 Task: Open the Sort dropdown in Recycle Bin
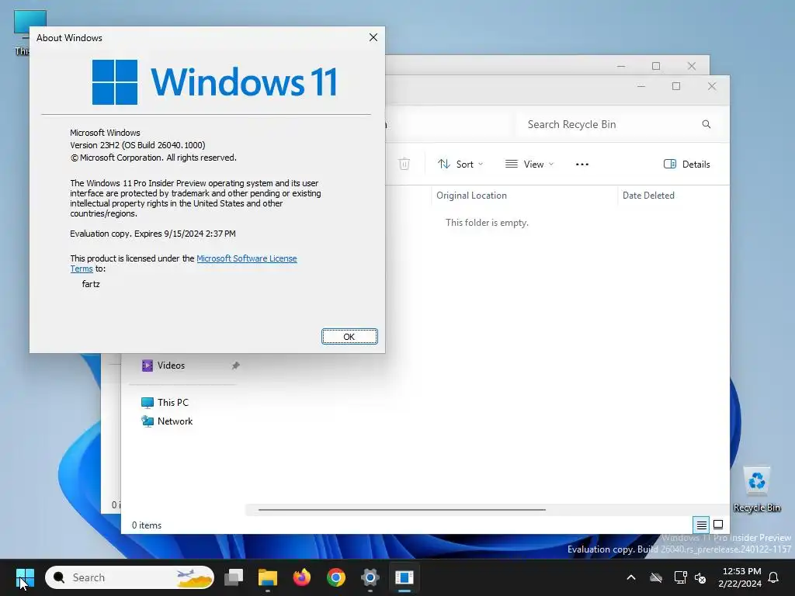point(460,165)
